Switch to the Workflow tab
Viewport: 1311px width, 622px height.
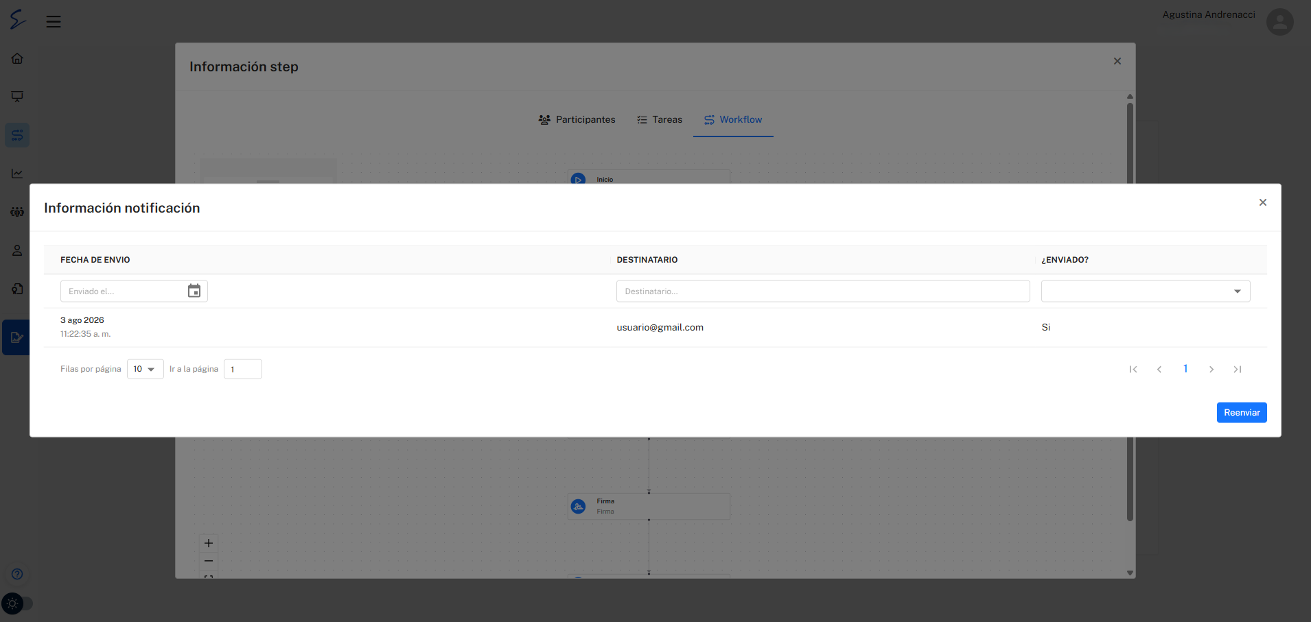click(x=733, y=119)
